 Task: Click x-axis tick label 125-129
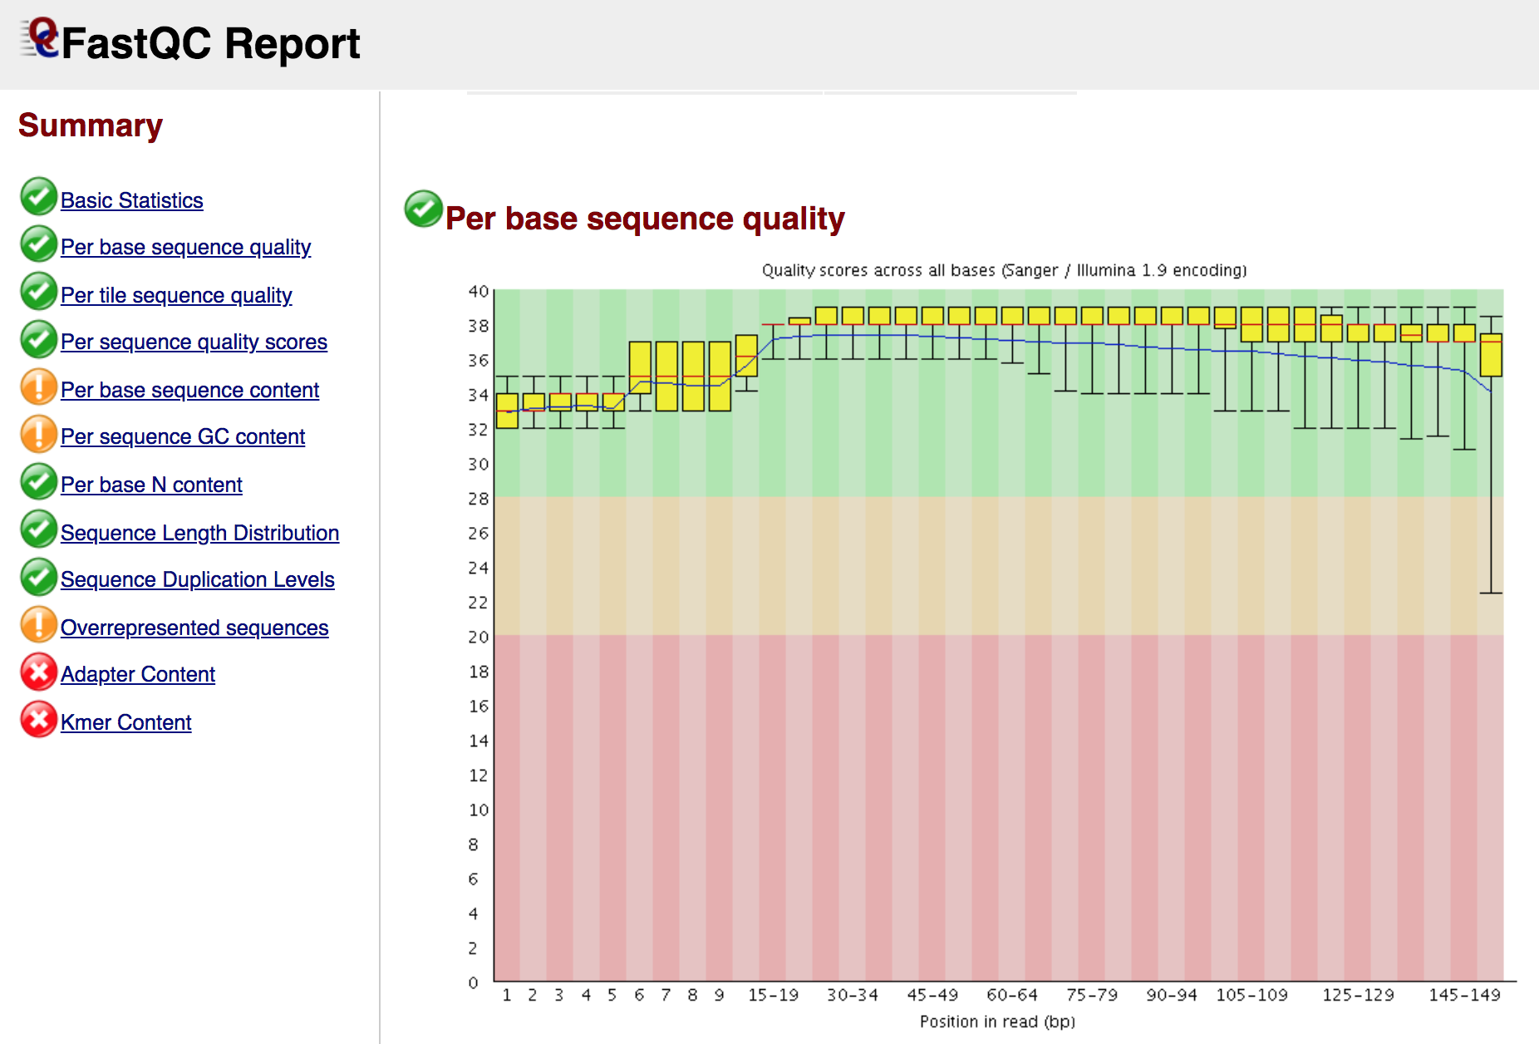pos(1358,995)
